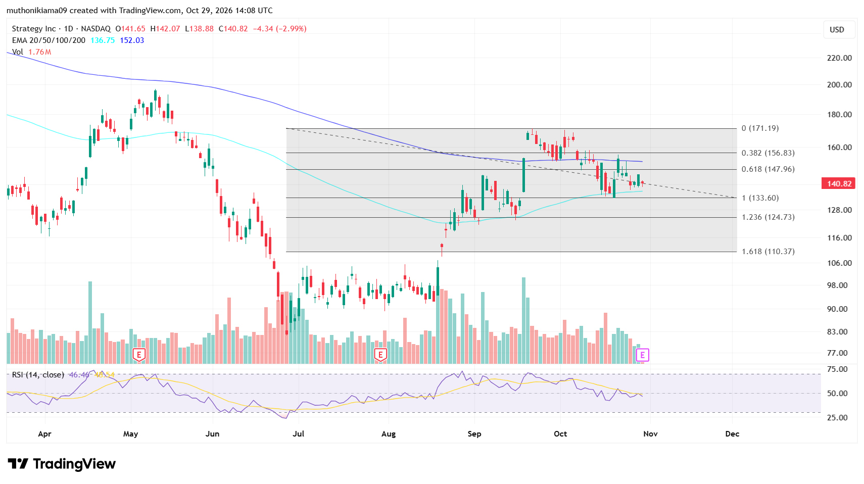Click the Aug label on the time axis
This screenshot has width=864, height=484.
click(x=389, y=434)
